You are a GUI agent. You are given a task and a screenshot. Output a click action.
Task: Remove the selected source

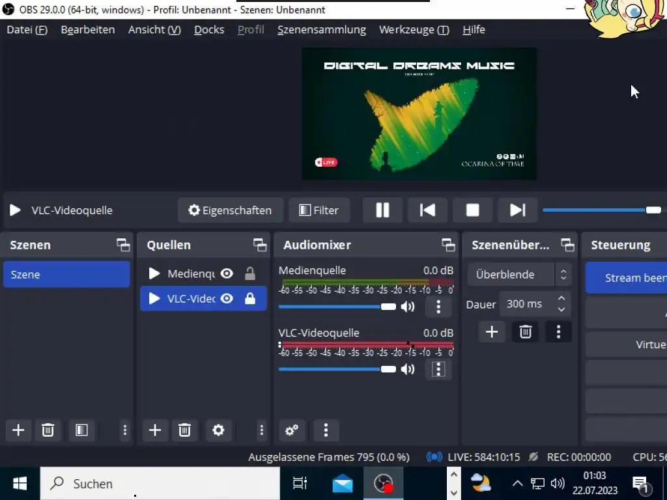point(184,430)
